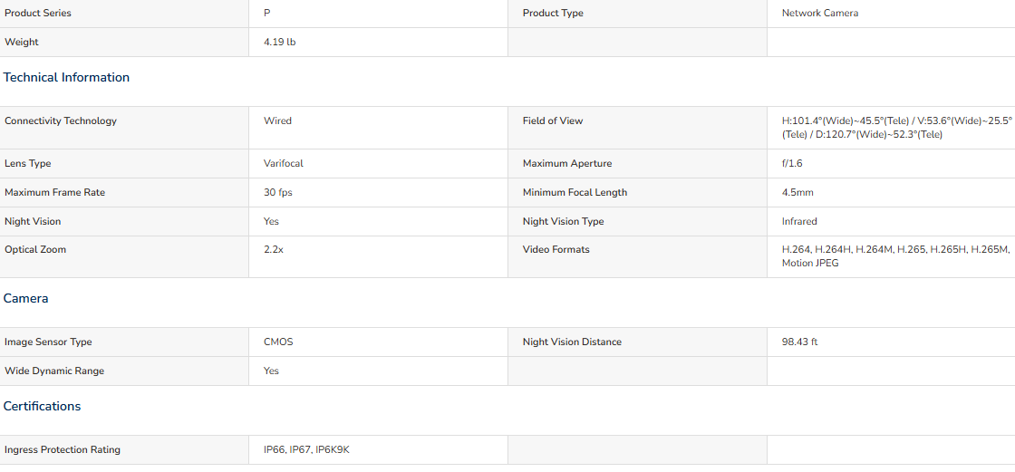Click the Network Camera product type value
1015x472 pixels.
[x=819, y=13]
